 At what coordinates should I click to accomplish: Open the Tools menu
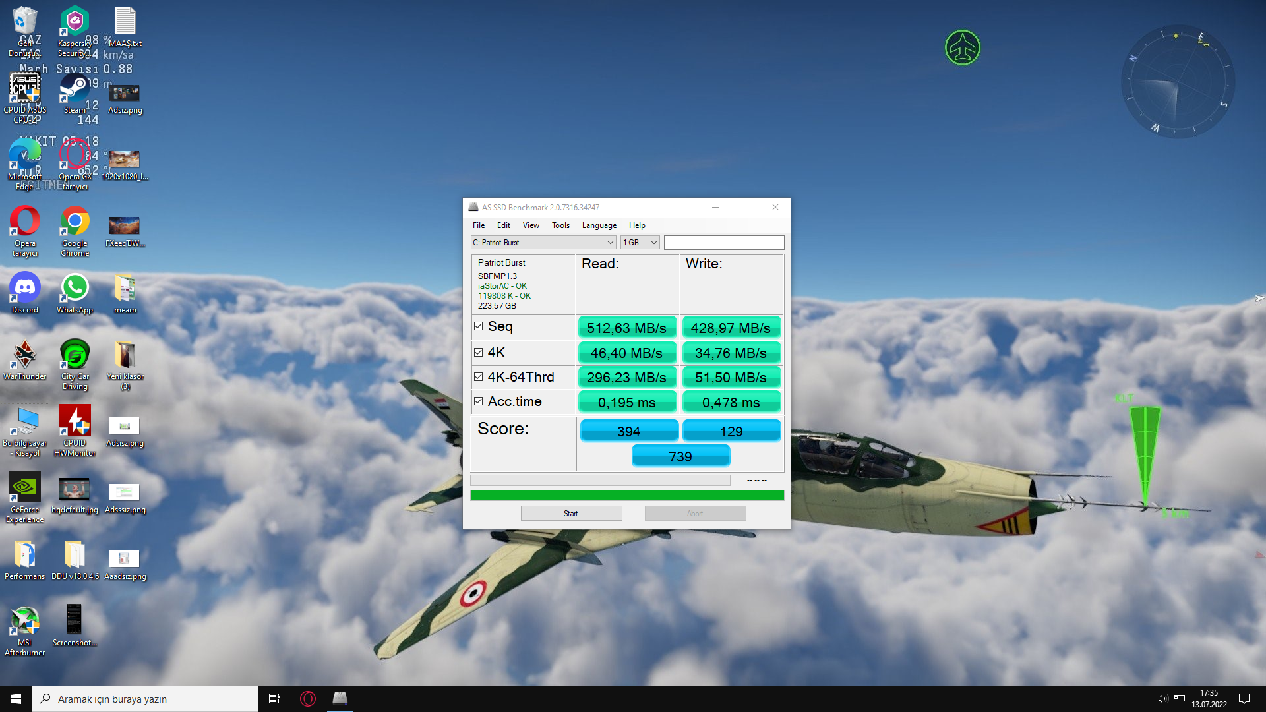coord(560,225)
